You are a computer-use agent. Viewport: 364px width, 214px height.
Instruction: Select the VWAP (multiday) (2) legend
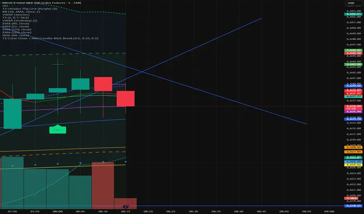click(x=20, y=21)
